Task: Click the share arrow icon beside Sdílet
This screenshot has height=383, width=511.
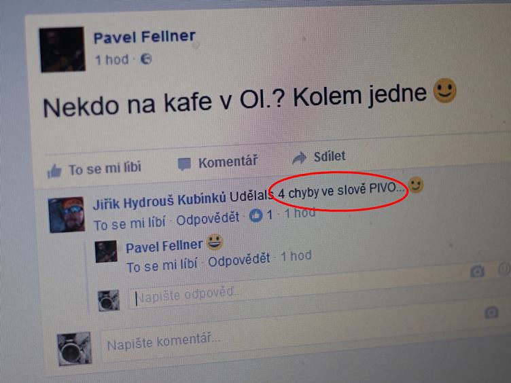Action: click(299, 158)
